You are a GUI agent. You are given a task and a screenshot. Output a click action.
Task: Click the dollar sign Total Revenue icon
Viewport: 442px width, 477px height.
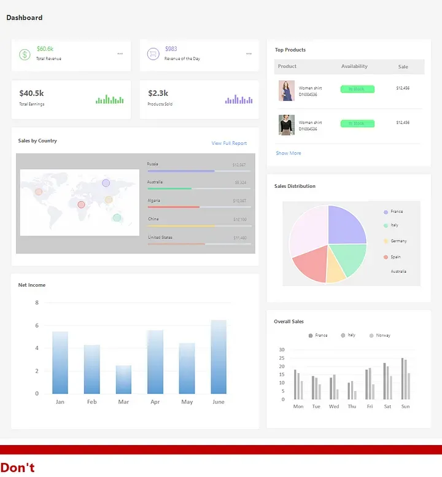point(25,55)
